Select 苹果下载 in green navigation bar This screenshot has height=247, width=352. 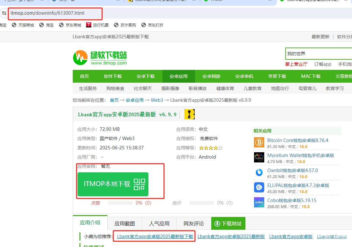click(277, 76)
